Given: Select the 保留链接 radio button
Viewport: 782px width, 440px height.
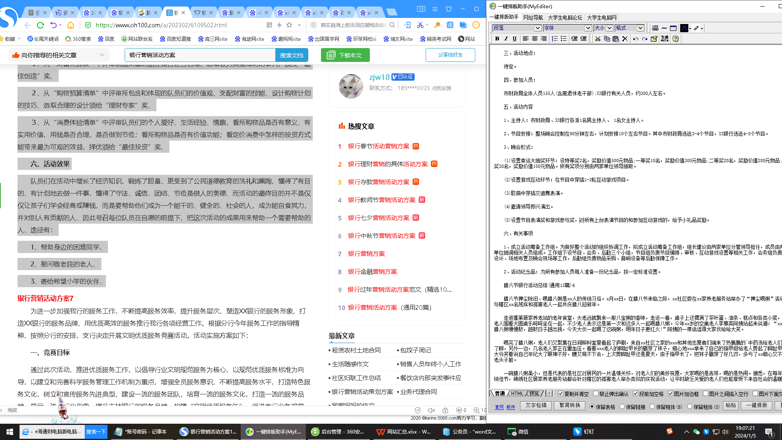Looking at the screenshot, I should click(621, 406).
